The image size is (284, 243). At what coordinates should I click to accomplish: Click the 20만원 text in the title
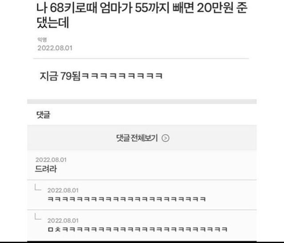[215, 8]
